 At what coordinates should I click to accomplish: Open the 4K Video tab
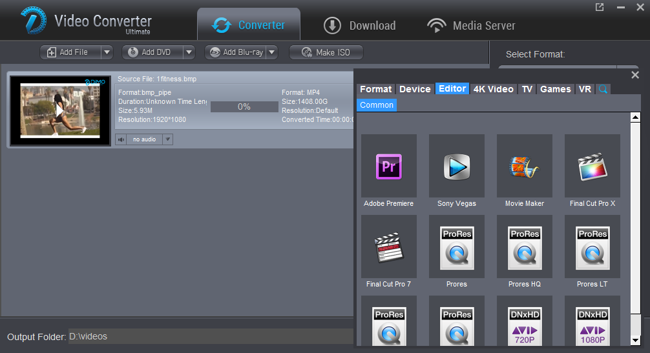(x=493, y=89)
